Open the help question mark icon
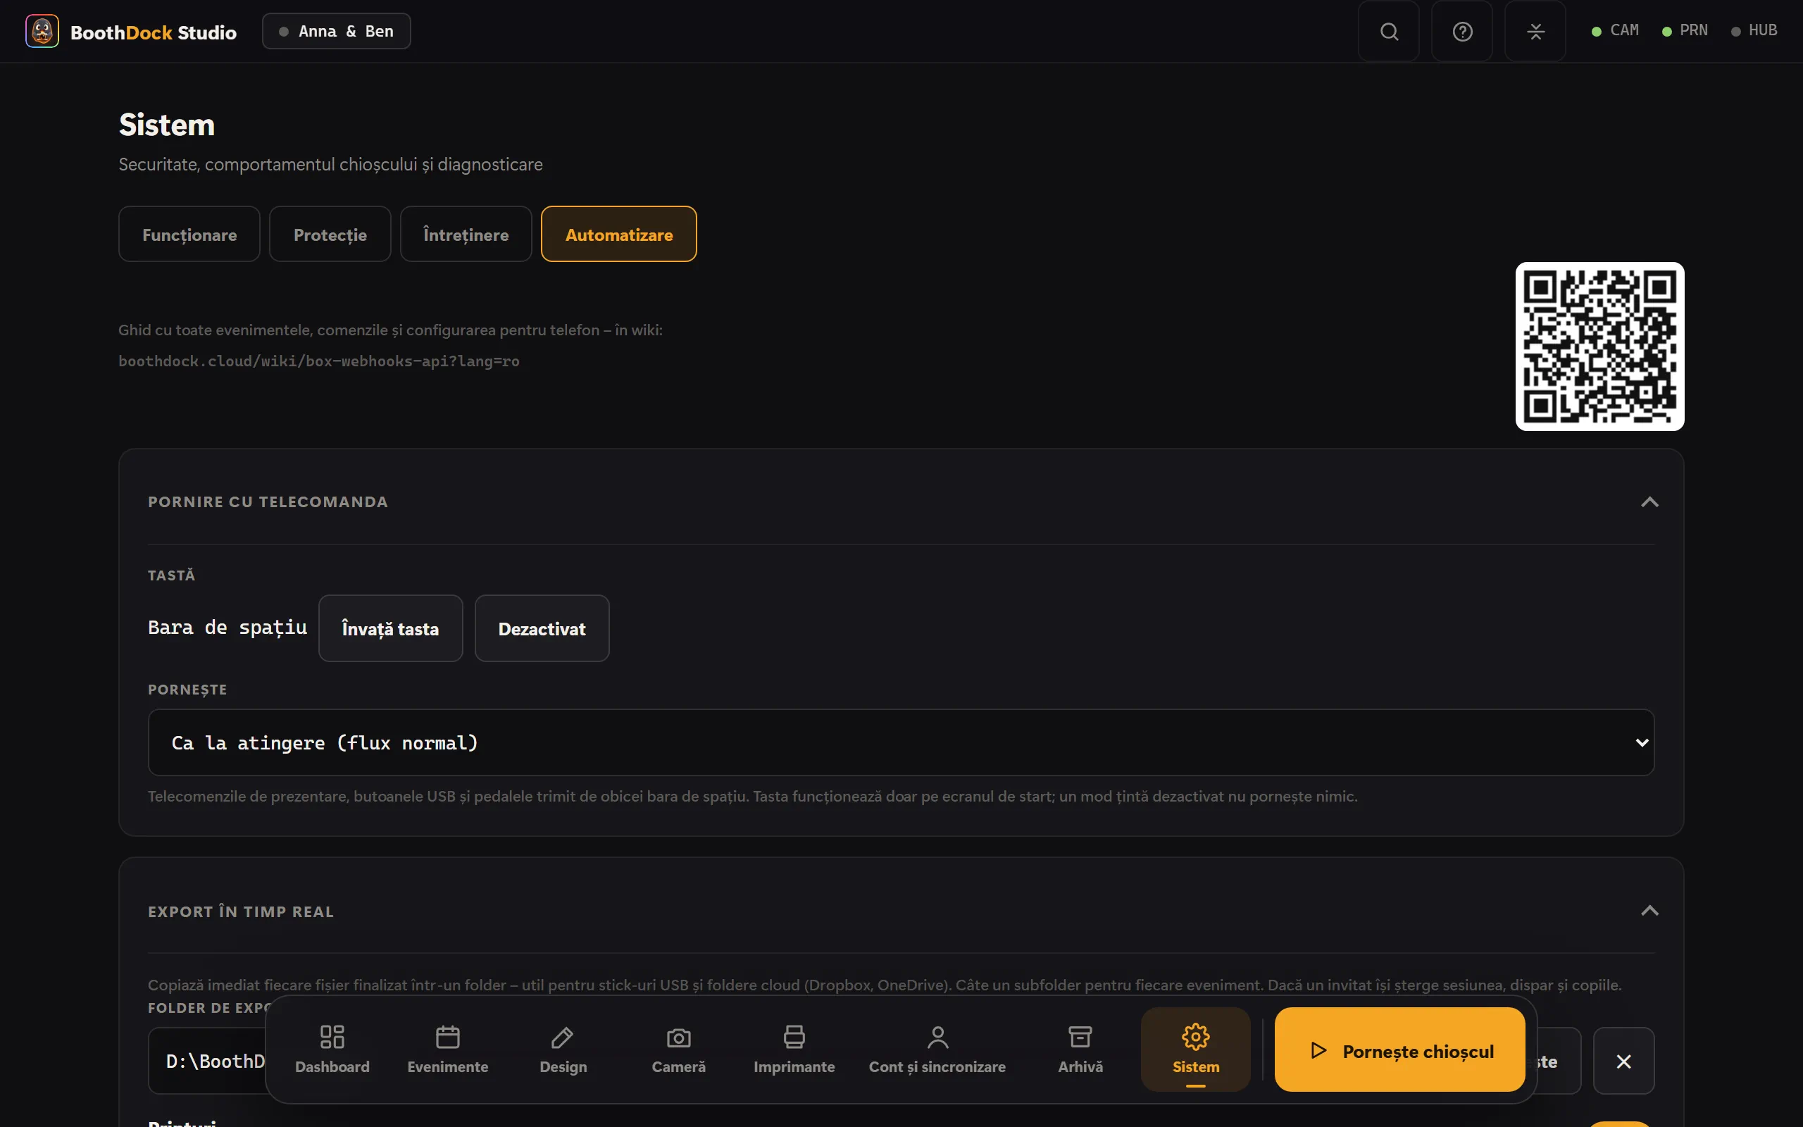 [1462, 31]
